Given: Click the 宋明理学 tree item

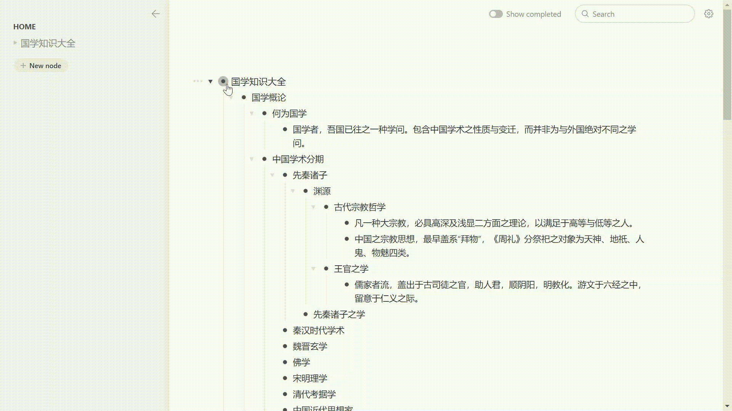Looking at the screenshot, I should 310,378.
